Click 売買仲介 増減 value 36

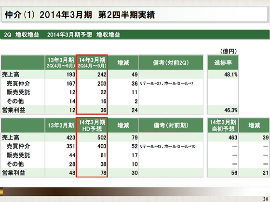coord(135,84)
